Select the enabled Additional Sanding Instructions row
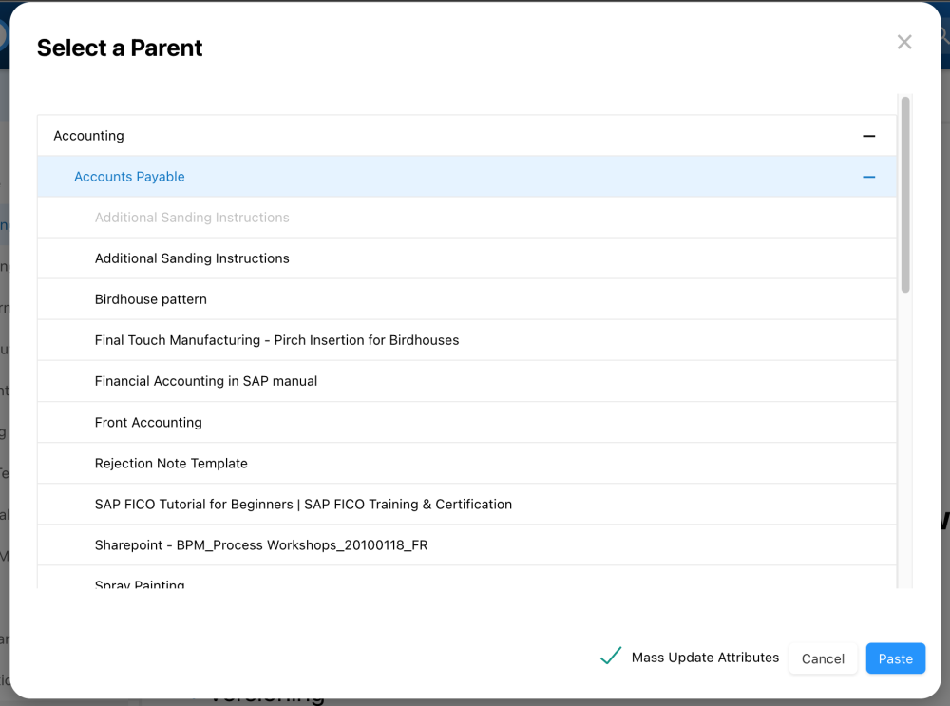 point(192,258)
